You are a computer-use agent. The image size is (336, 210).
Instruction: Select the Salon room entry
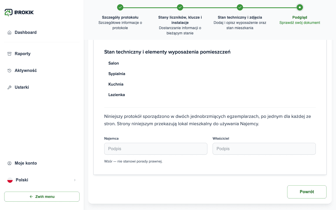pyautogui.click(x=114, y=63)
